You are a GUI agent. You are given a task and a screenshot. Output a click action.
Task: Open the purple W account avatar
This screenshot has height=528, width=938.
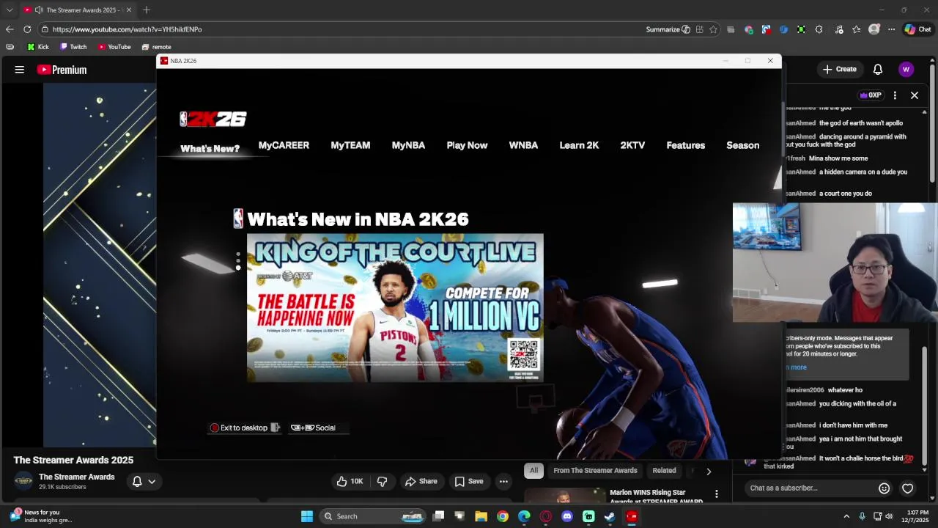click(906, 70)
